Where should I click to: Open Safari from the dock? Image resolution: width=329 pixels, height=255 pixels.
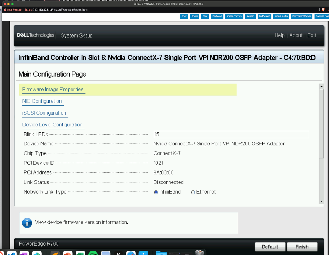(x=131, y=253)
